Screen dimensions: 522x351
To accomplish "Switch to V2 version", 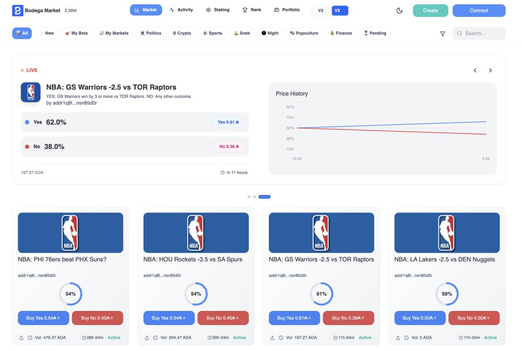I will click(x=321, y=10).
